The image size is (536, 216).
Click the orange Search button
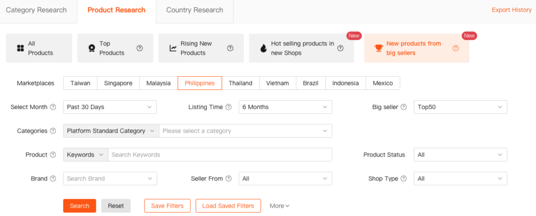(x=80, y=206)
